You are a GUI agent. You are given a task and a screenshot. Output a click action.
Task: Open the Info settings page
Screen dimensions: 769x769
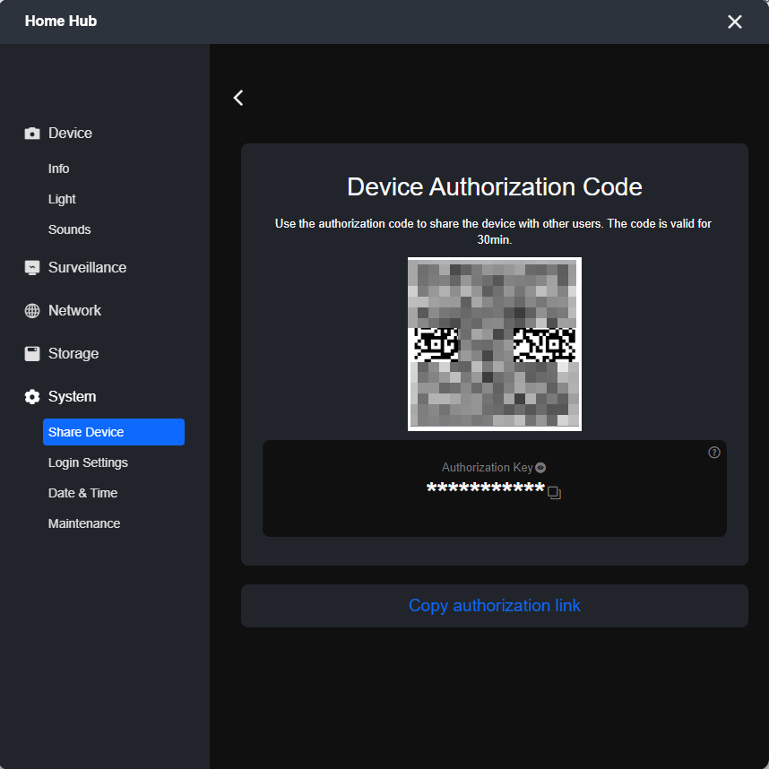pyautogui.click(x=59, y=168)
